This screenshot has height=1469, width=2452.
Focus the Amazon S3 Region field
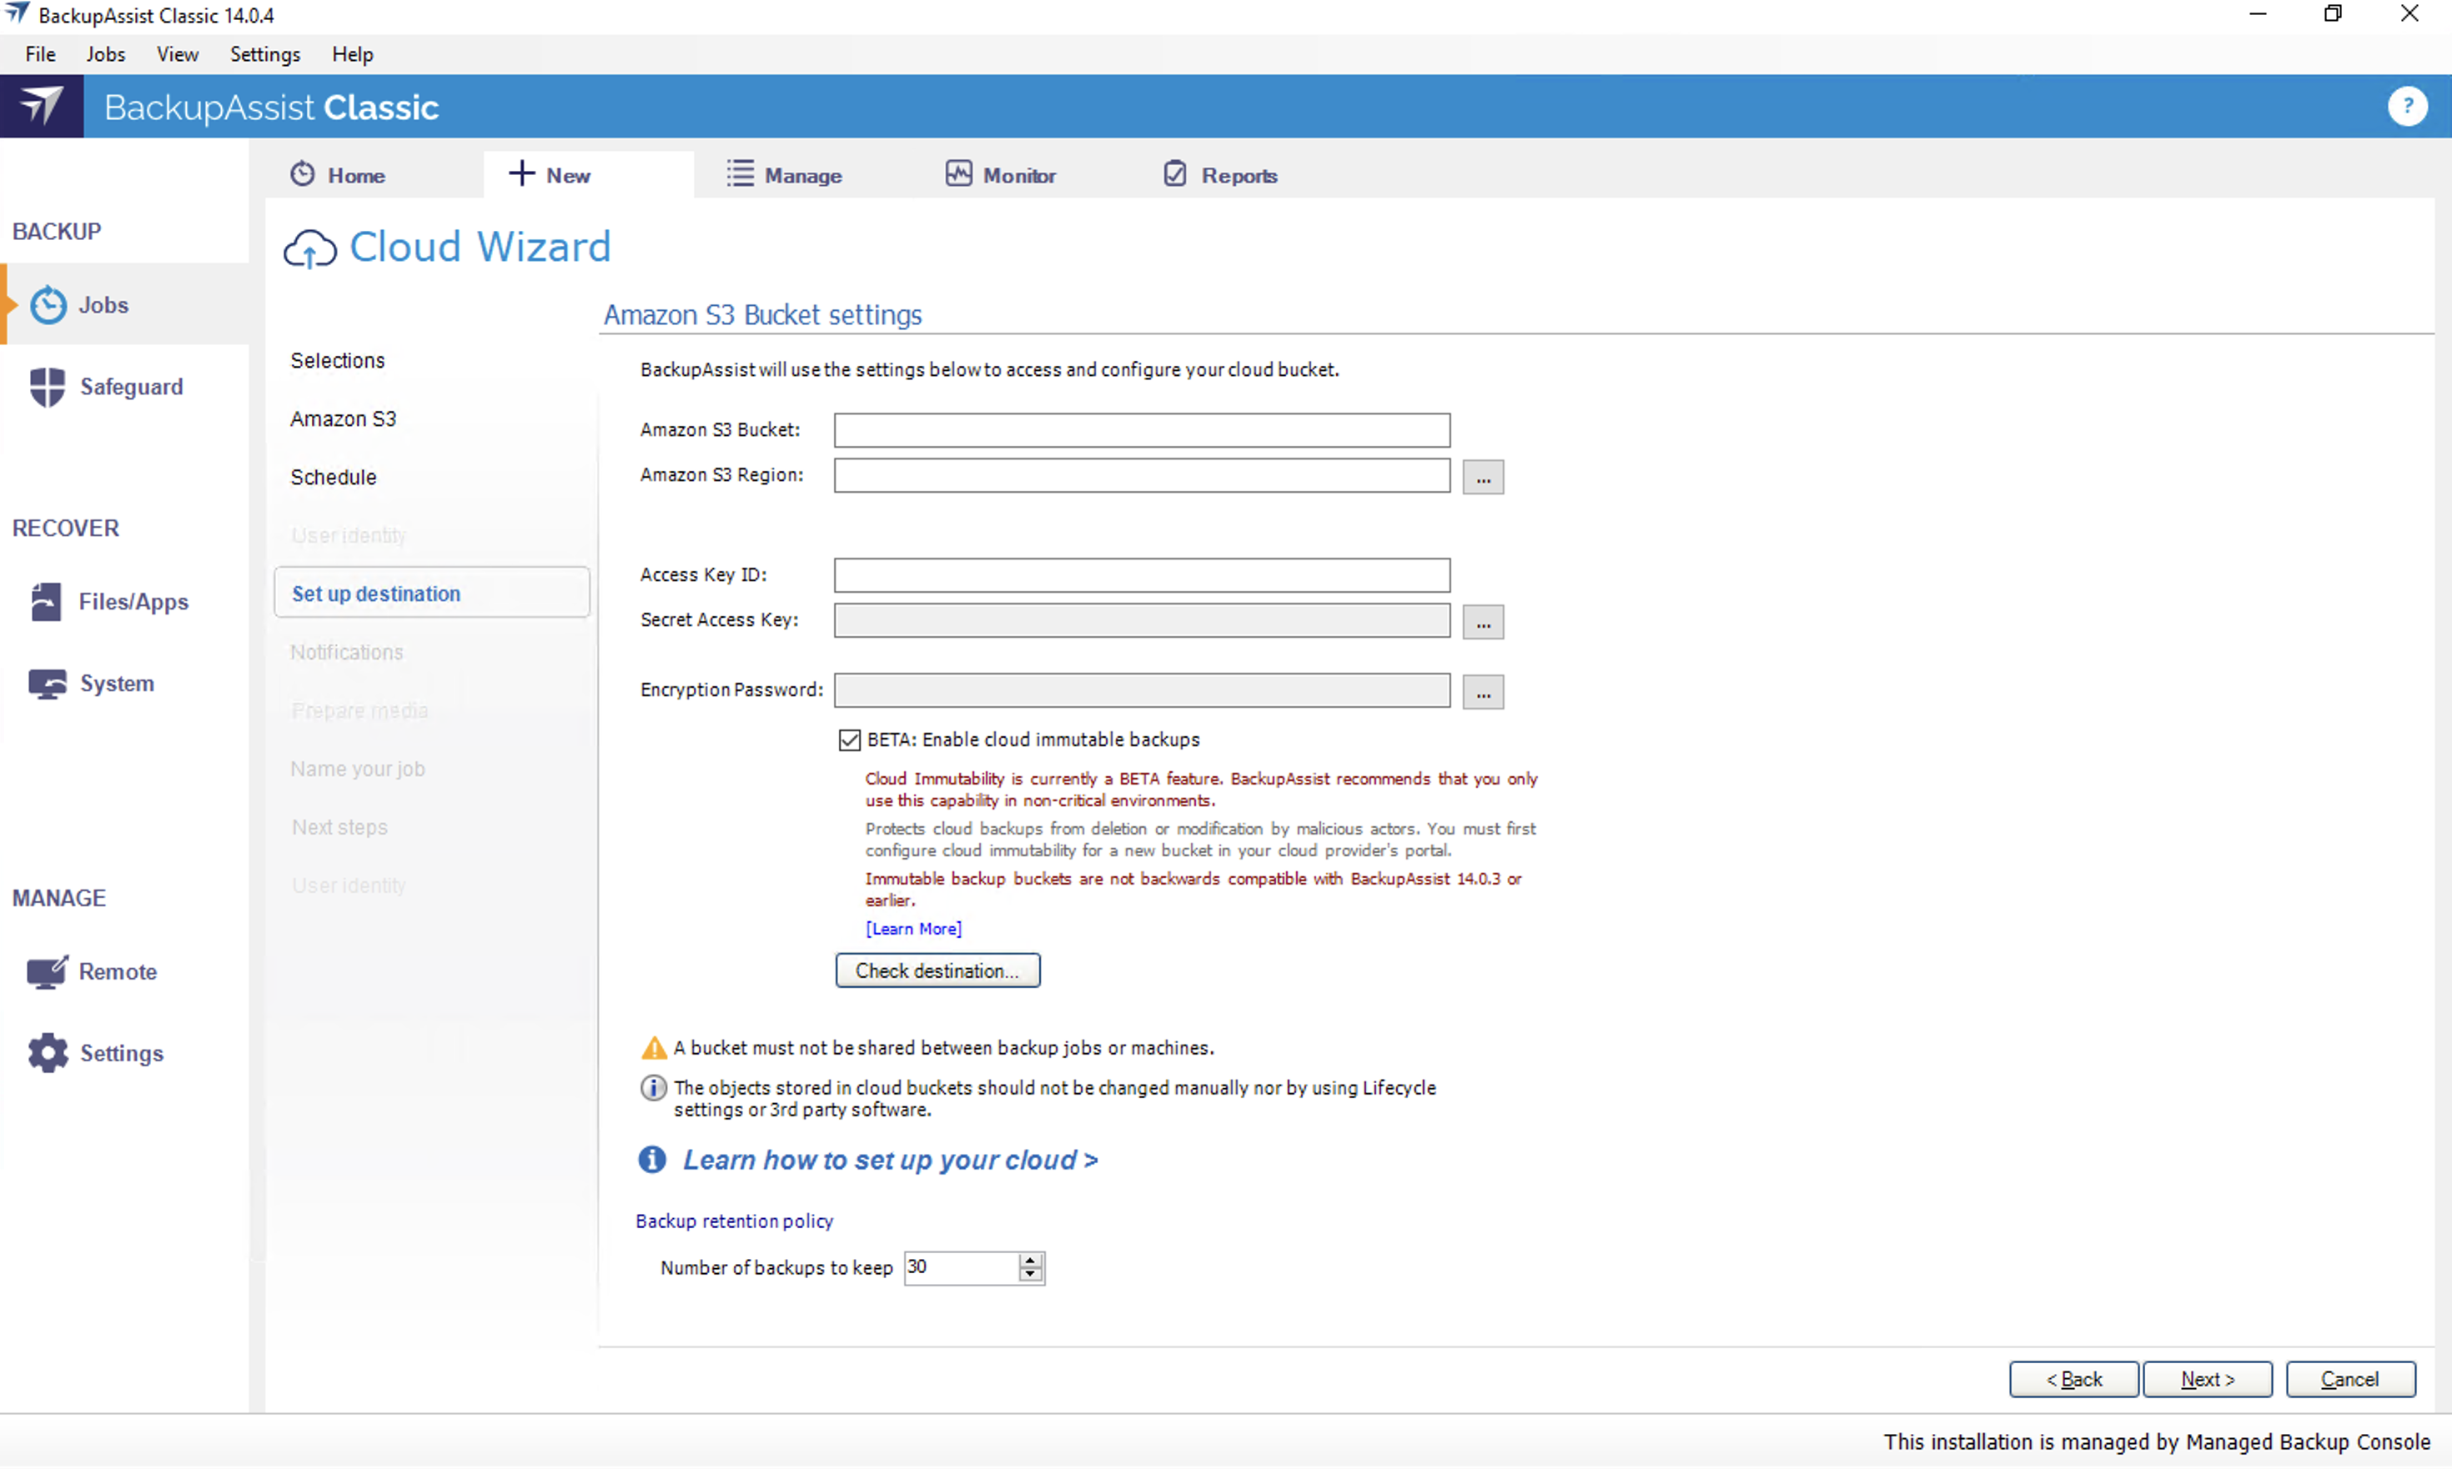pyautogui.click(x=1142, y=476)
